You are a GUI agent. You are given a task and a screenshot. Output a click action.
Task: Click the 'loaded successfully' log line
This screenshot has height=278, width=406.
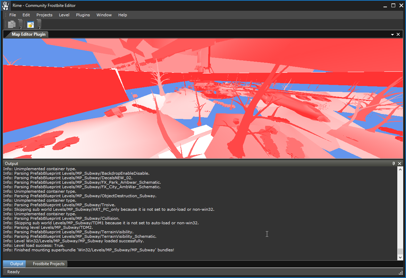pos(74,241)
